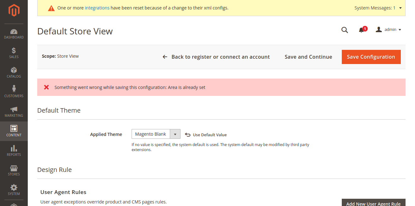415x206 pixels.
Task: Click the Applied Theme field label
Action: [106, 134]
